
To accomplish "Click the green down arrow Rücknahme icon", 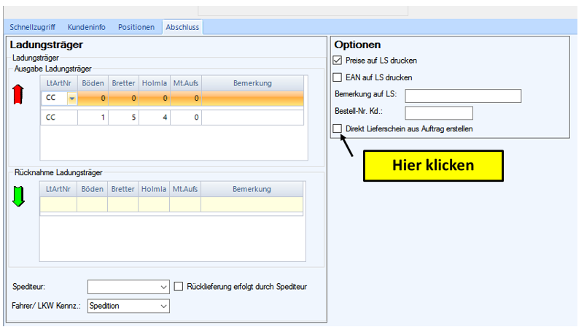I will [x=19, y=196].
